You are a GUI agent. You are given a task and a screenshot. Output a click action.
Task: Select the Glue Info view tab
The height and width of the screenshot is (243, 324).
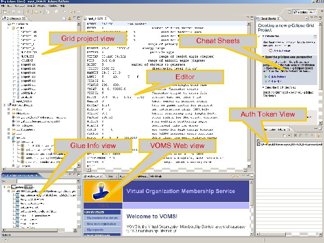[x=20, y=175]
